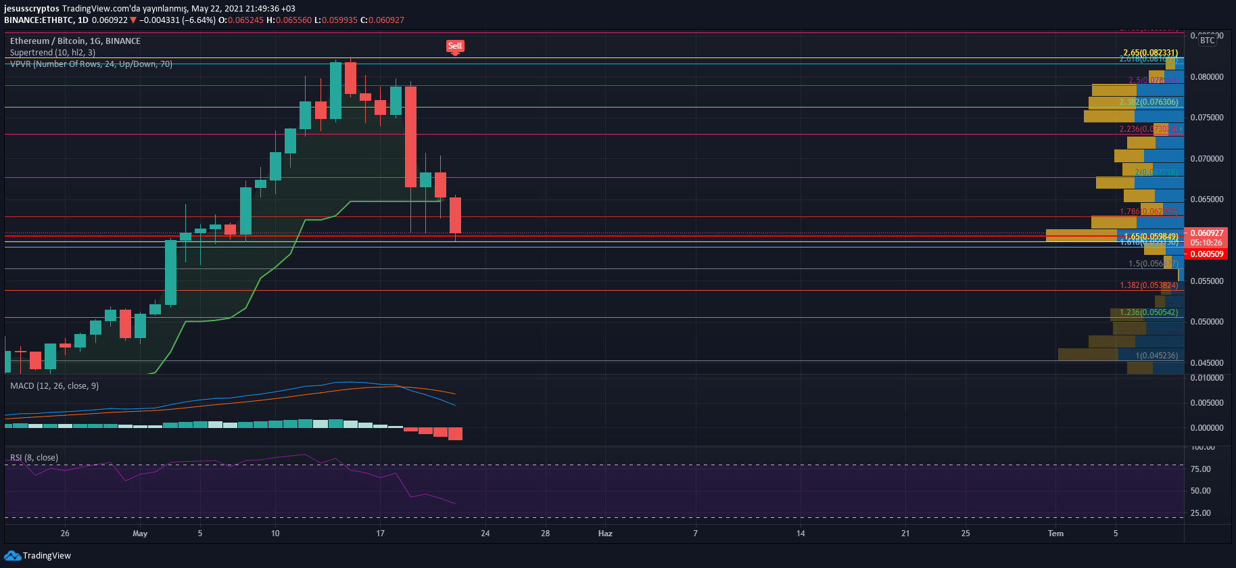Click the jesusscryptos author name
The width and height of the screenshot is (1236, 568).
(32, 9)
